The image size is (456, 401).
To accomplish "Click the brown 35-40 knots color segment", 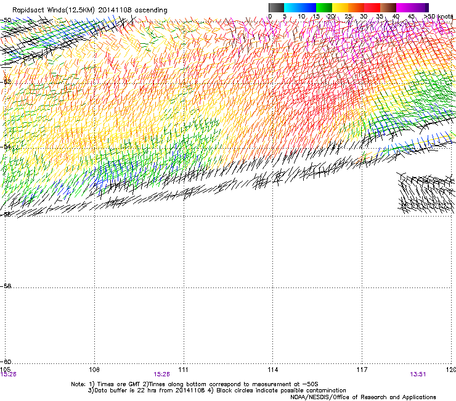I will click(x=388, y=7).
